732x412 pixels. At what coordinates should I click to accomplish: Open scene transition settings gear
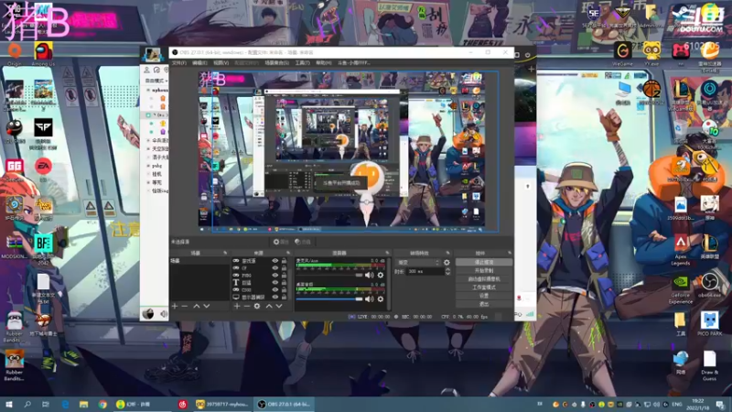click(x=447, y=263)
